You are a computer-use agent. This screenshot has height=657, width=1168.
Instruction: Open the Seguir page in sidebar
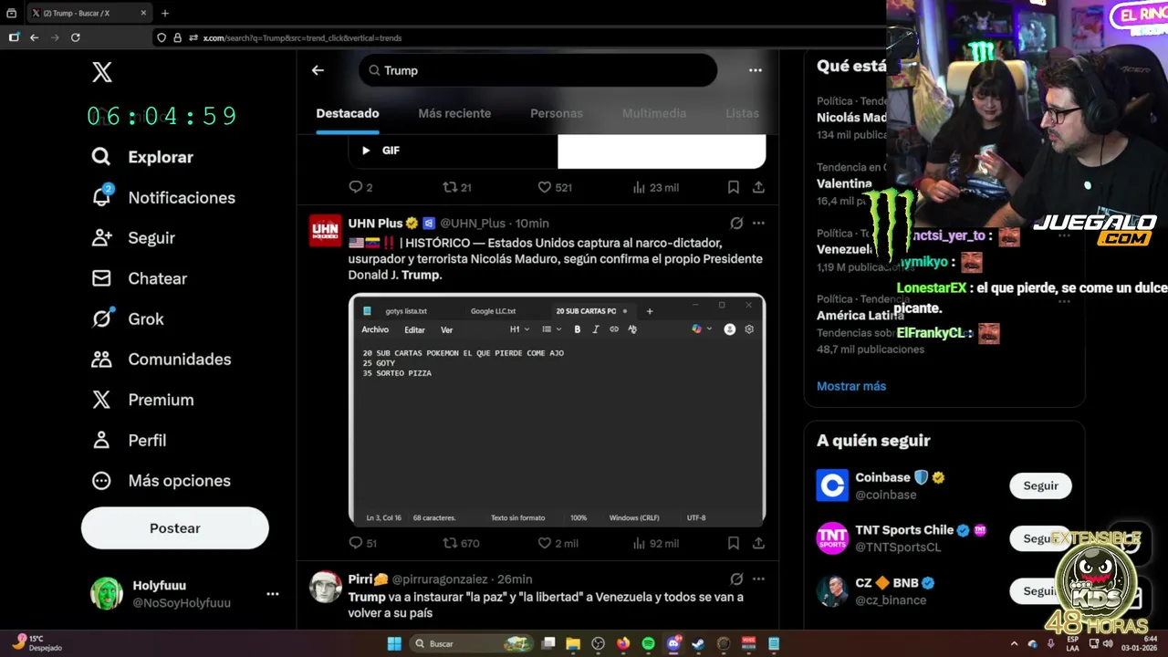point(133,237)
